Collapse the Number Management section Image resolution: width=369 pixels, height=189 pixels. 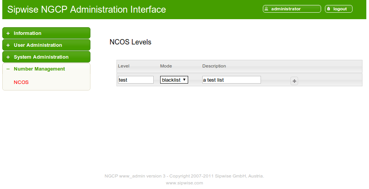coord(46,69)
